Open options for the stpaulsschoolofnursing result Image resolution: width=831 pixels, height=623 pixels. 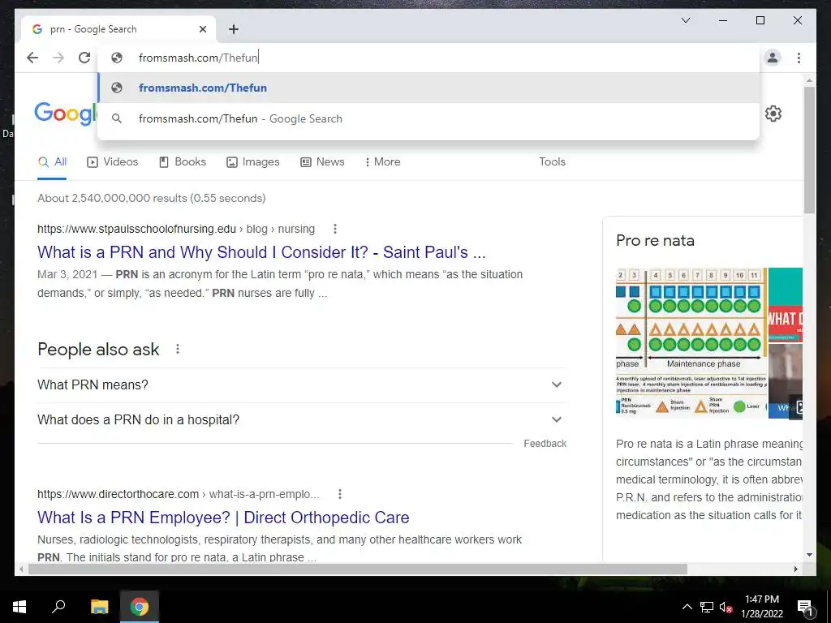pyautogui.click(x=335, y=229)
